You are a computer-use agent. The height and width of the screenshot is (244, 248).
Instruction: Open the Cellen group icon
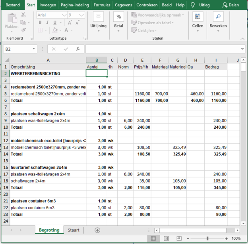pyautogui.click(x=198, y=17)
